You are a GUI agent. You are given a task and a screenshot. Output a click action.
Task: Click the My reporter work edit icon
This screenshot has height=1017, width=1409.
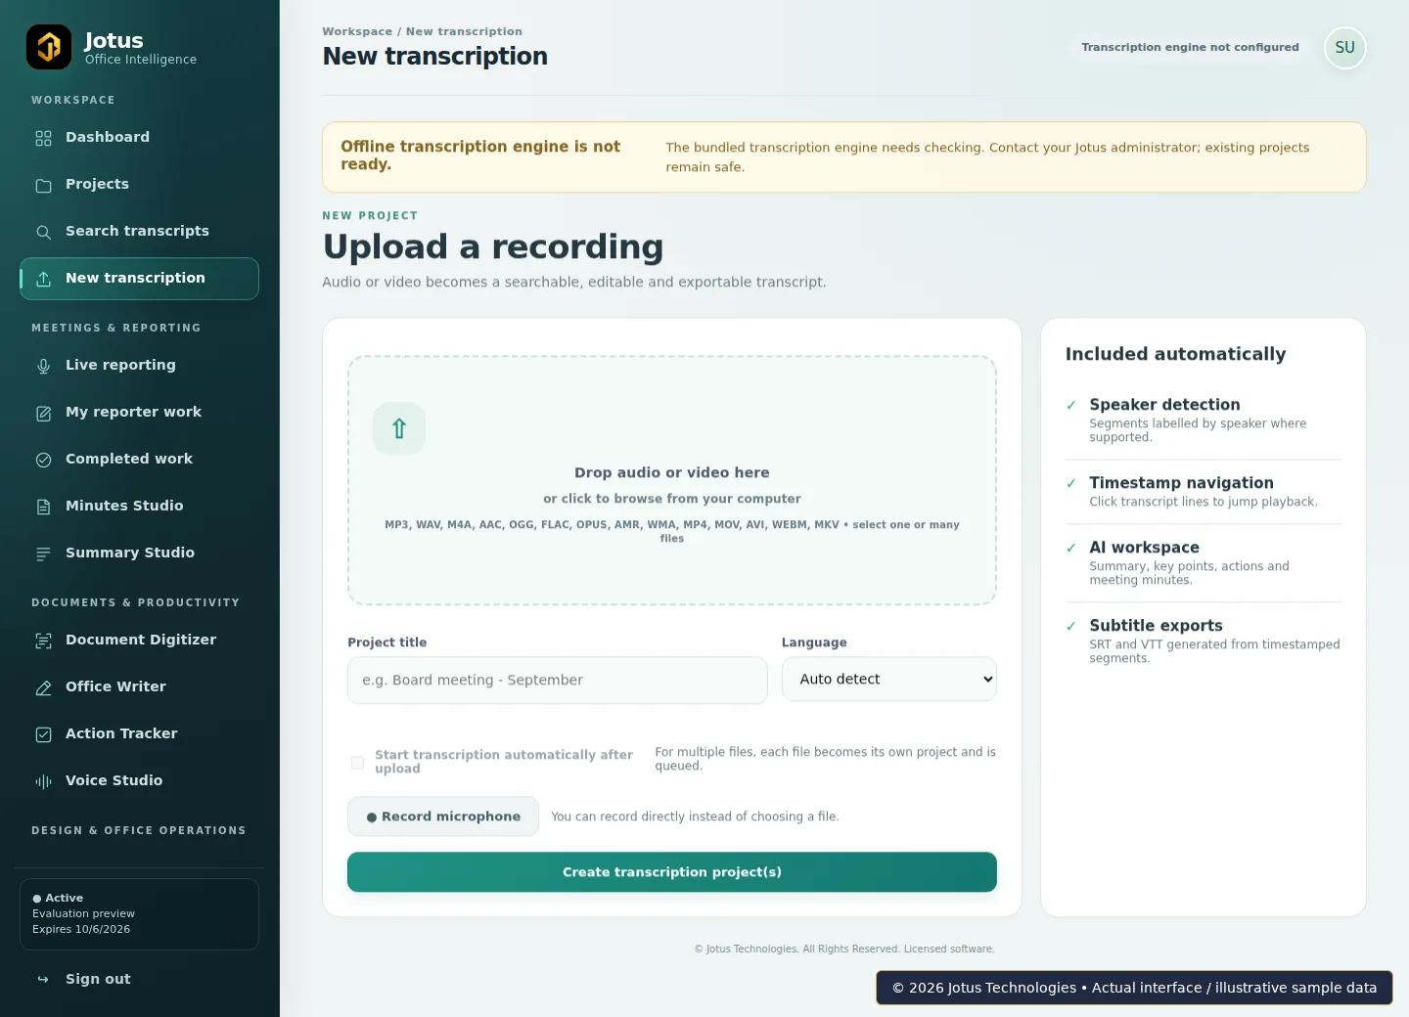tap(43, 414)
